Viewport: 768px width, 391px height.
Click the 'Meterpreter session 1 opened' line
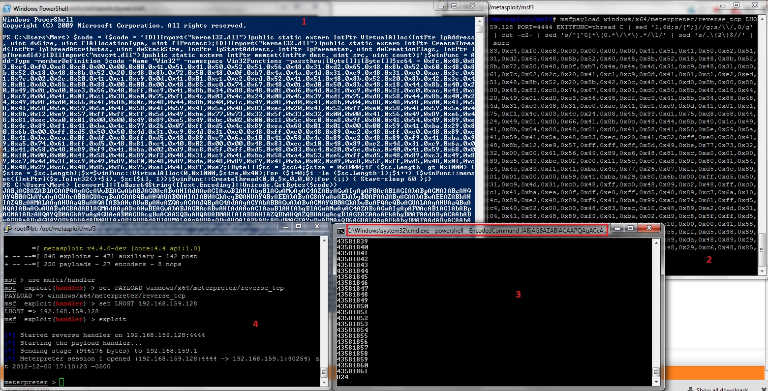pyautogui.click(x=161, y=359)
